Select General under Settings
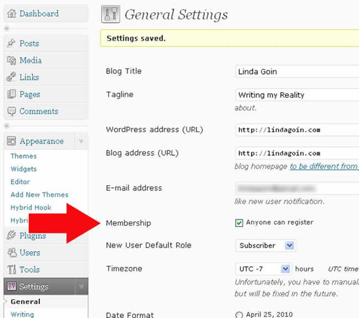This screenshot has width=359, height=318. 25,301
